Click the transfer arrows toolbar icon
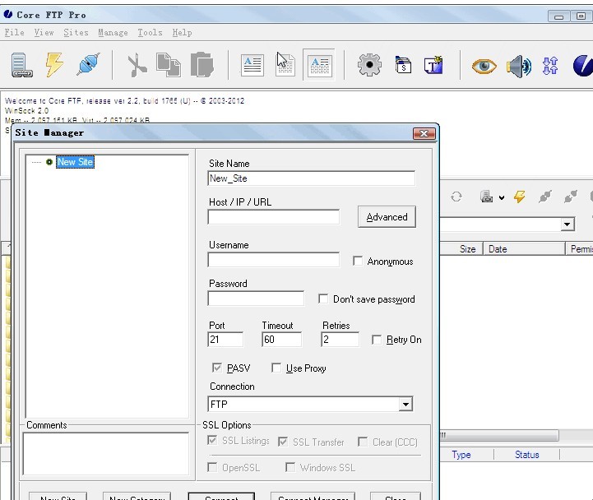593x500 pixels. (550, 66)
